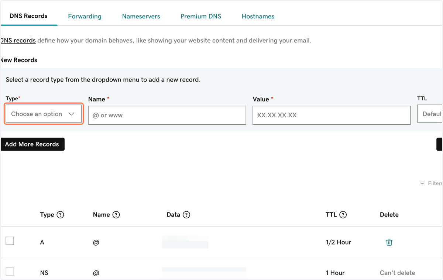Switch to the DNS Records tab
This screenshot has height=280, width=443.
(x=28, y=16)
